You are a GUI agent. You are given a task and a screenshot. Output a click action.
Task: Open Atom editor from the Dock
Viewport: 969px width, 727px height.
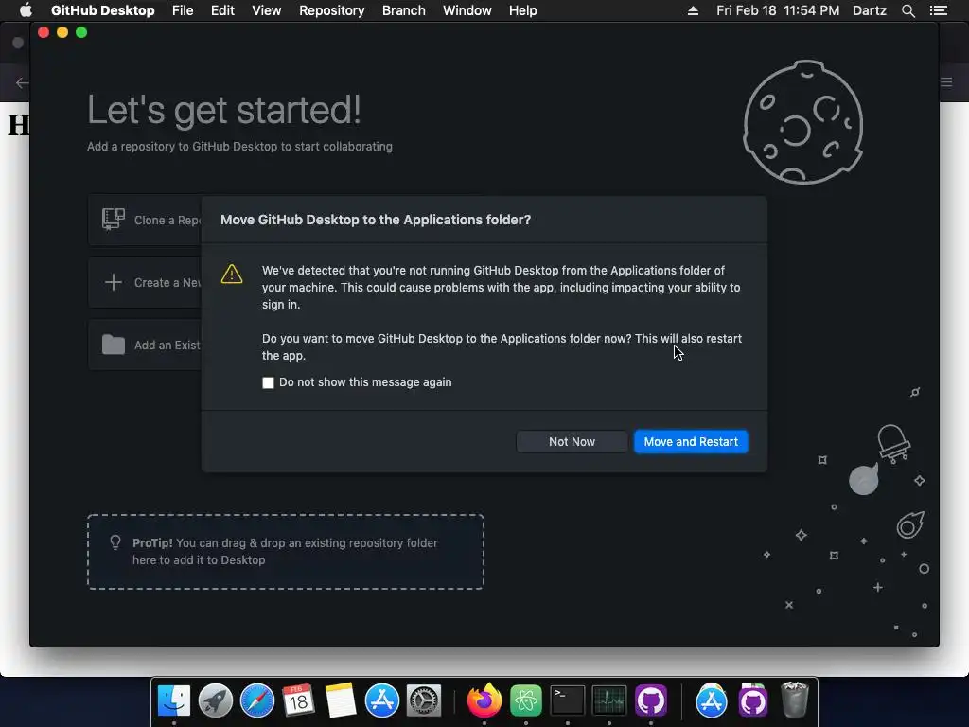[x=526, y=701]
